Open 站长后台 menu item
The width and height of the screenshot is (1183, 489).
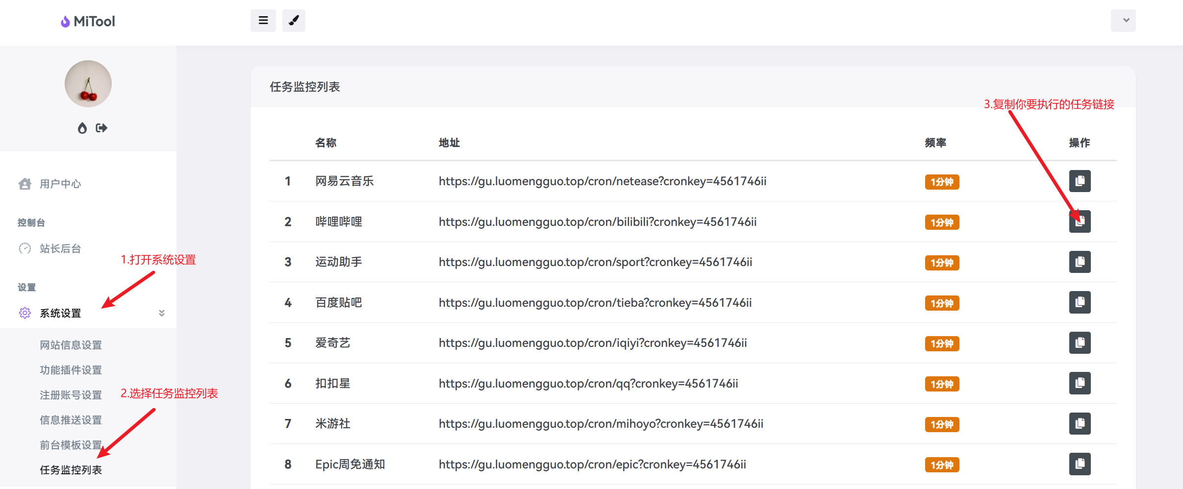click(x=60, y=248)
